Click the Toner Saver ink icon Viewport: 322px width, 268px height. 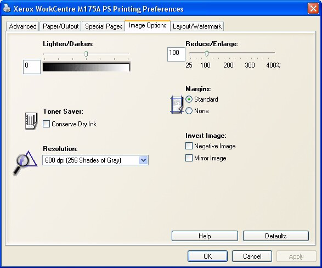(x=31, y=121)
